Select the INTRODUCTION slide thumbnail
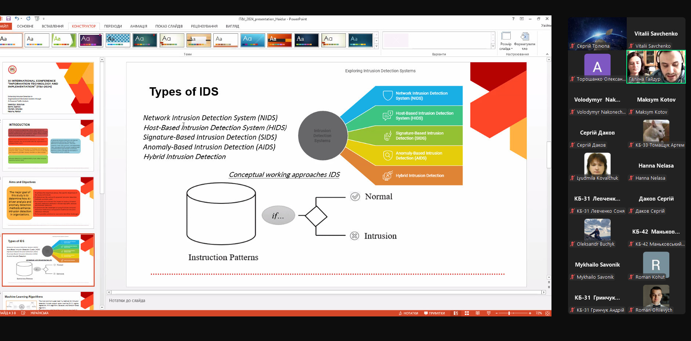This screenshot has height=341, width=691. coord(48,145)
